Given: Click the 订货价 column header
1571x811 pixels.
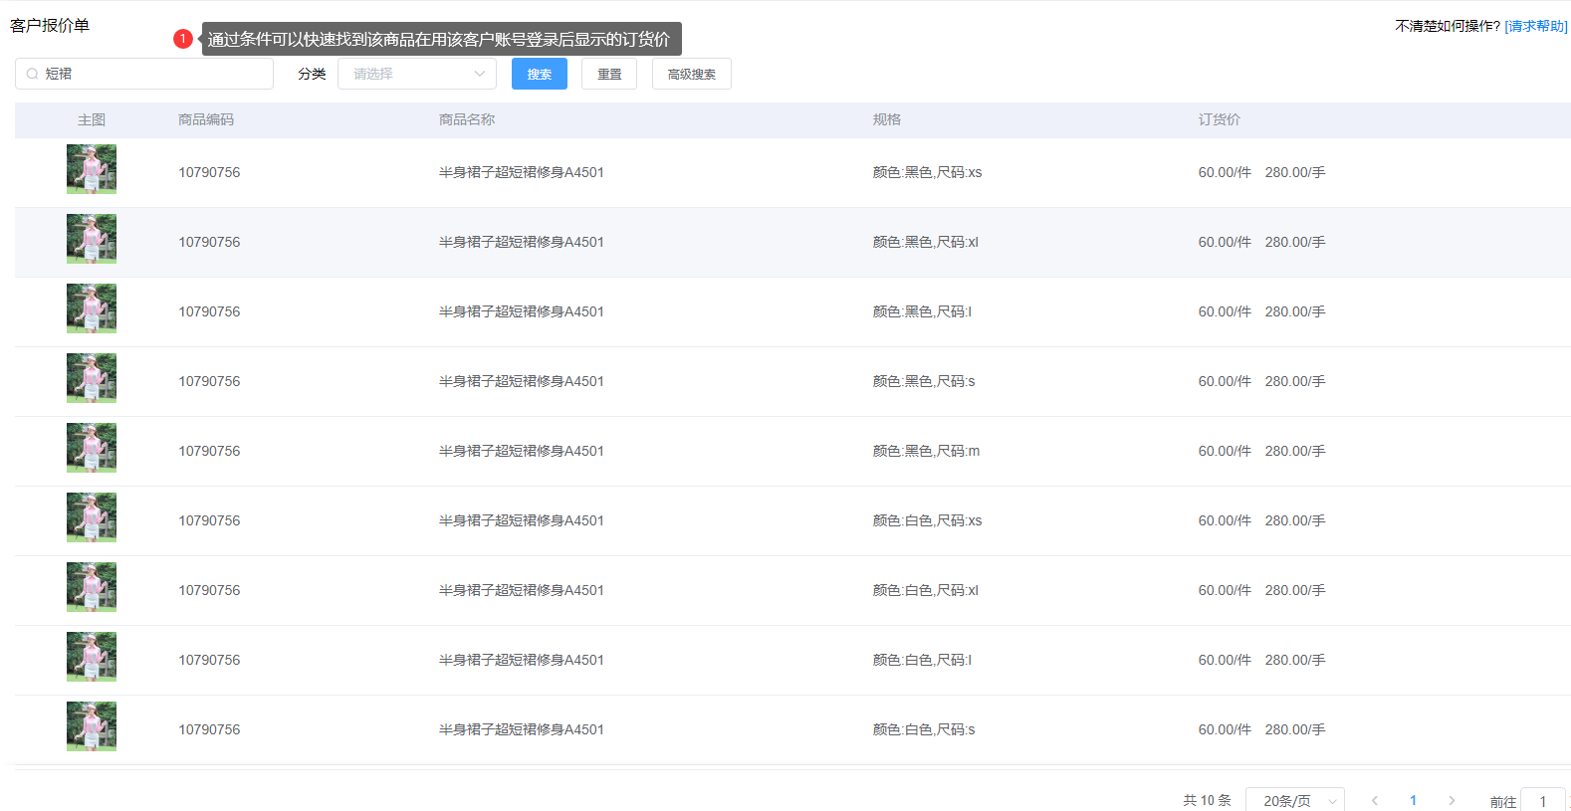Looking at the screenshot, I should point(1219,119).
